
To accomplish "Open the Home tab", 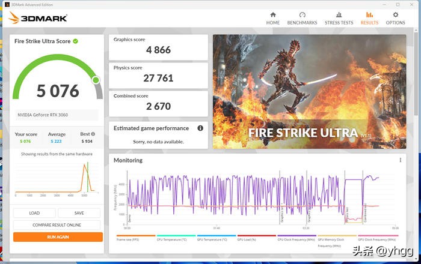I will tap(273, 18).
